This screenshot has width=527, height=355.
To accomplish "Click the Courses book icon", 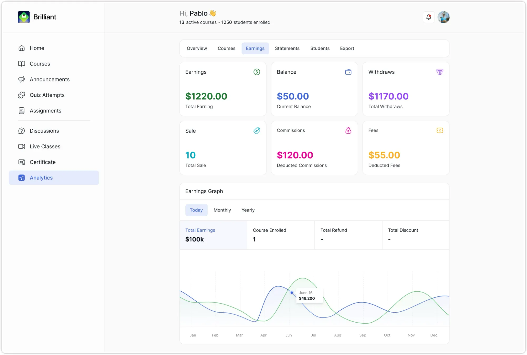I will 22,64.
